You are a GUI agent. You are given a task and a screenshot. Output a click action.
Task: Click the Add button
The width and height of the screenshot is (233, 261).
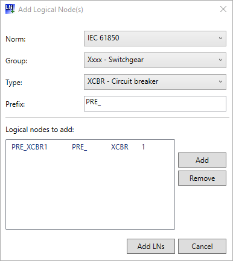pyautogui.click(x=202, y=160)
